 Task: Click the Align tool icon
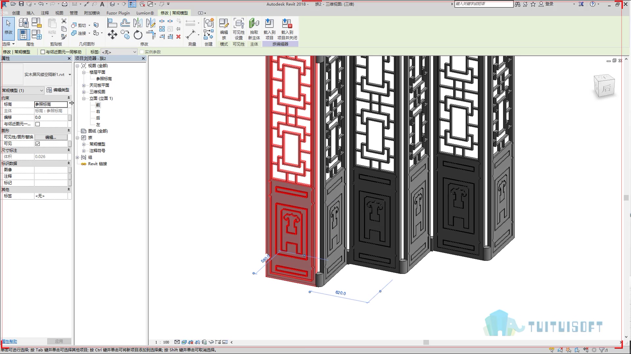(x=112, y=23)
